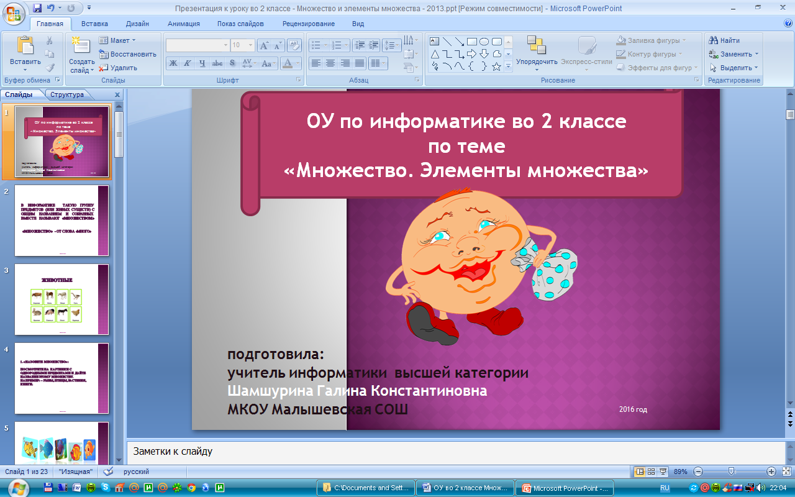Open the Выделить select dropdown
Image resolution: width=795 pixels, height=497 pixels.
[x=734, y=68]
